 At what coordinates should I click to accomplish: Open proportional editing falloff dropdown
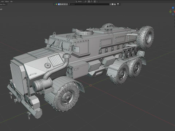[x=98, y=1]
